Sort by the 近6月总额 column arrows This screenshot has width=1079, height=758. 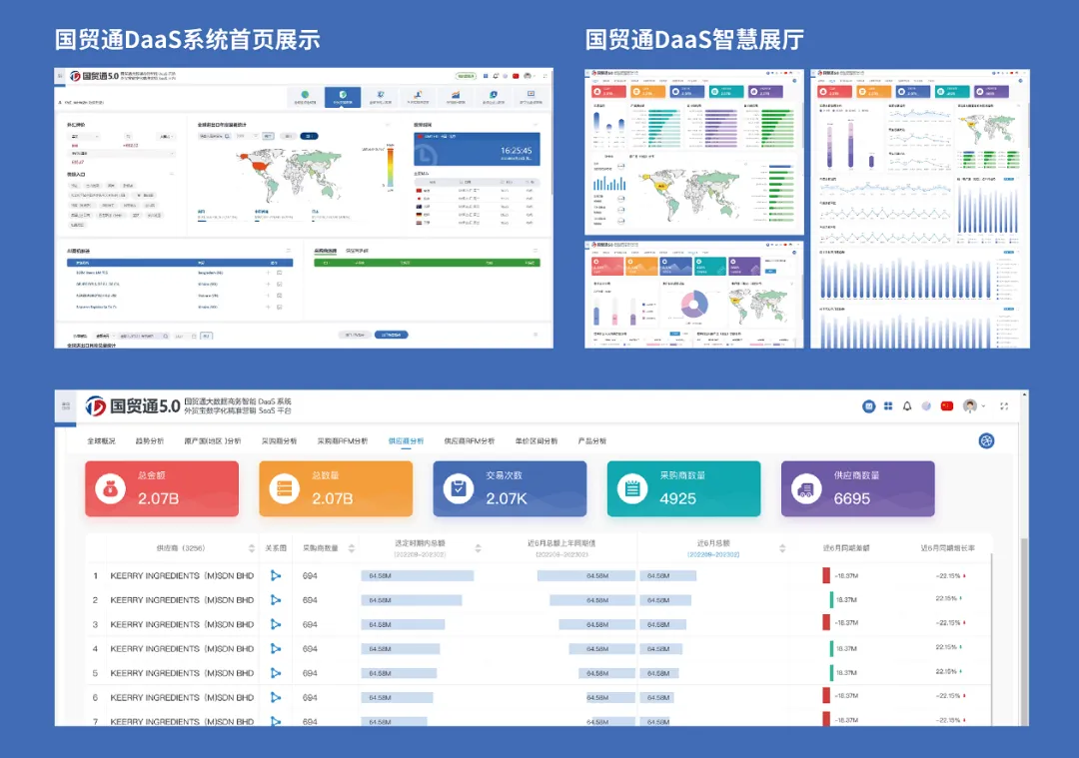782,548
